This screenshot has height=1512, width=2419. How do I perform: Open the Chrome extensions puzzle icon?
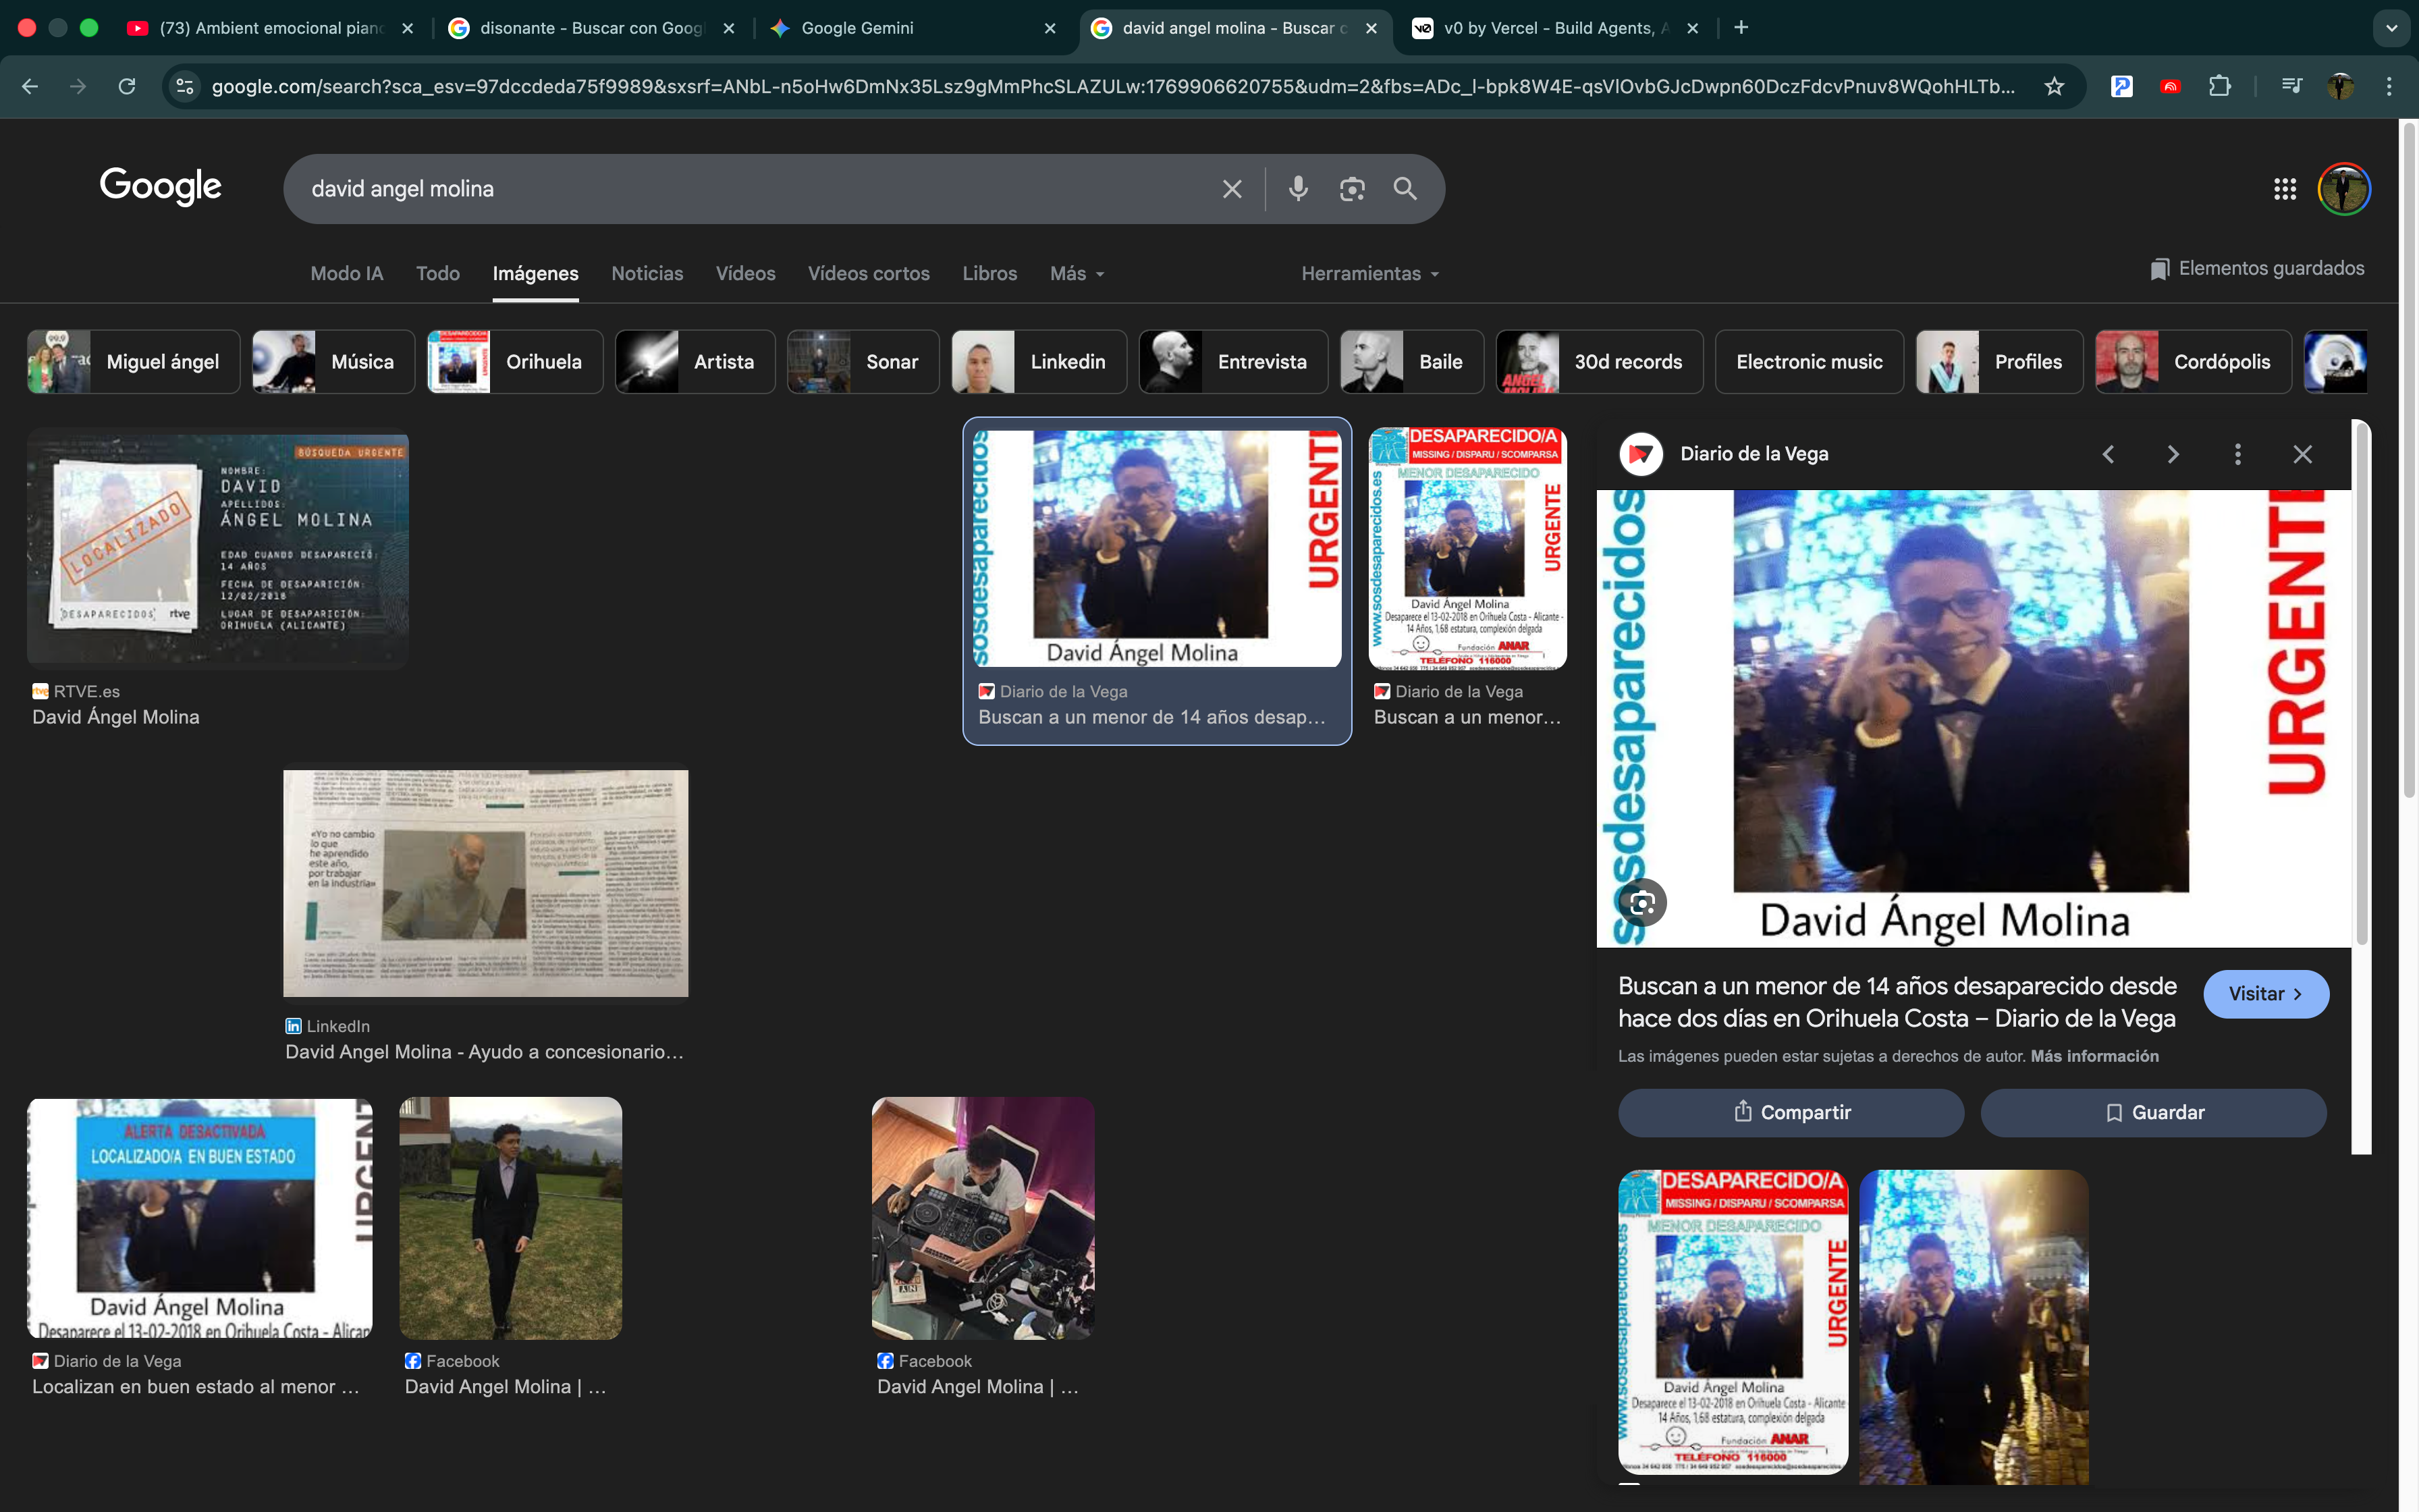point(2219,87)
